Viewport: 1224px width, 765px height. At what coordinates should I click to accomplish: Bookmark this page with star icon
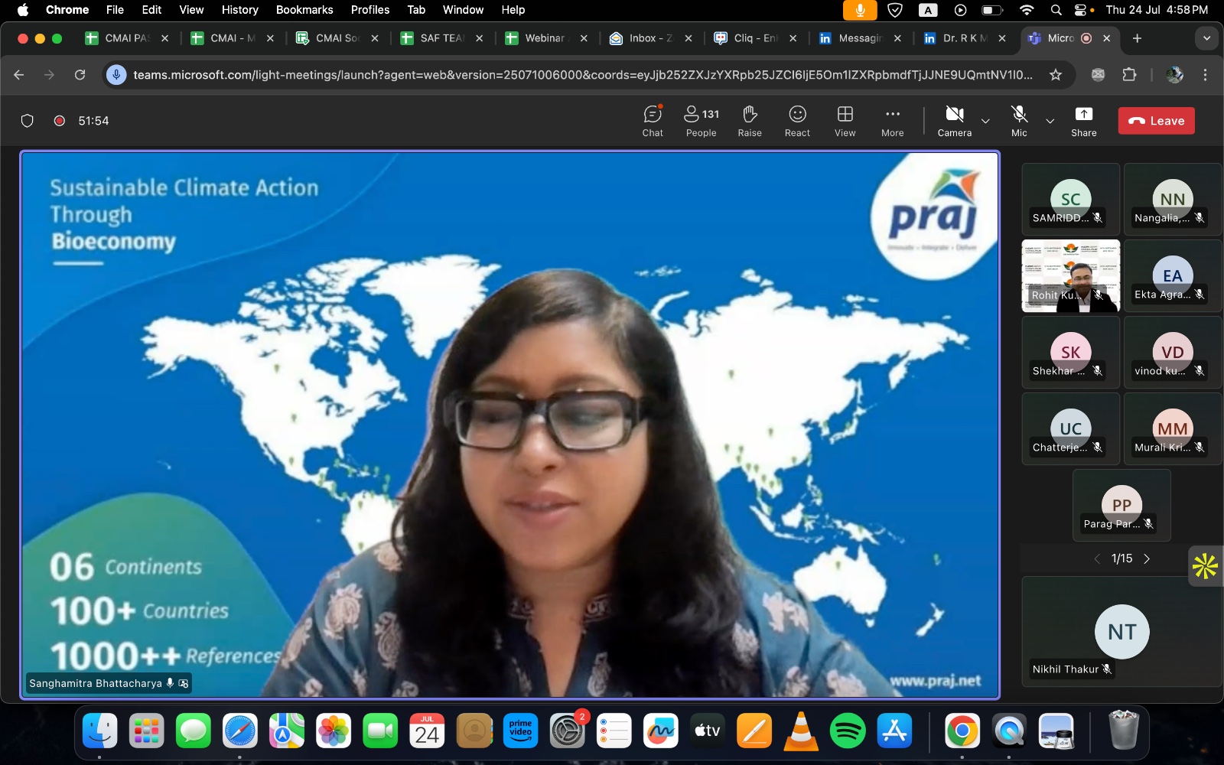coord(1056,74)
